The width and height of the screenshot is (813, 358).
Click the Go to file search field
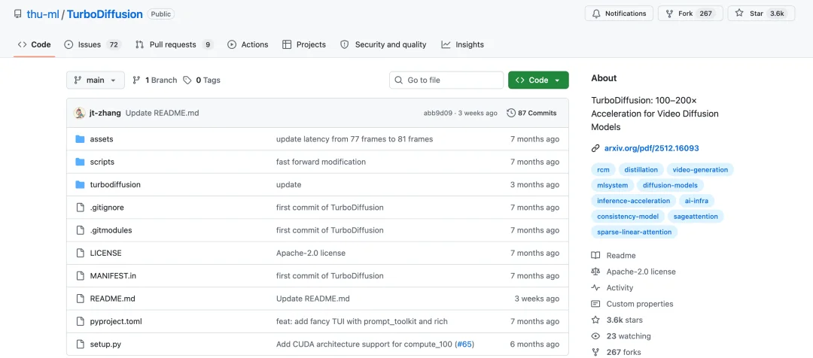pos(446,80)
